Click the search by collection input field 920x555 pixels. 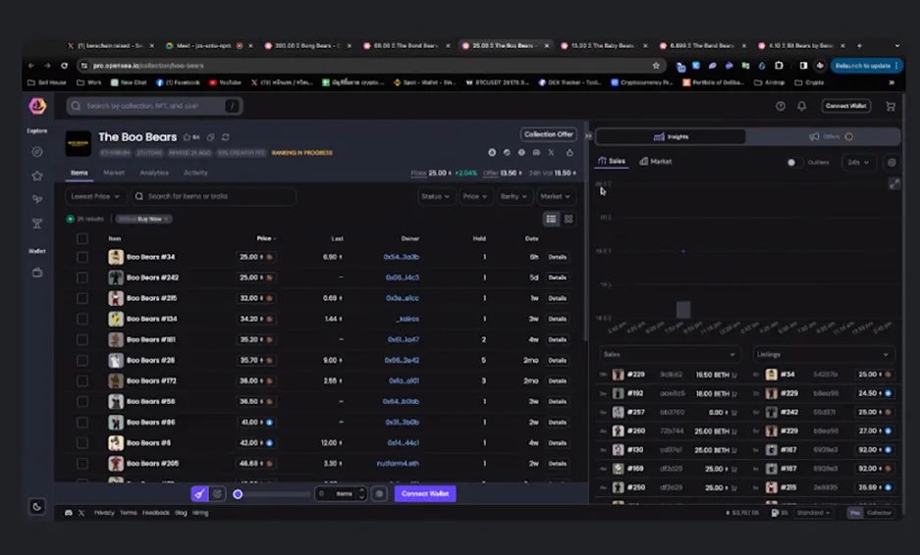pos(155,106)
